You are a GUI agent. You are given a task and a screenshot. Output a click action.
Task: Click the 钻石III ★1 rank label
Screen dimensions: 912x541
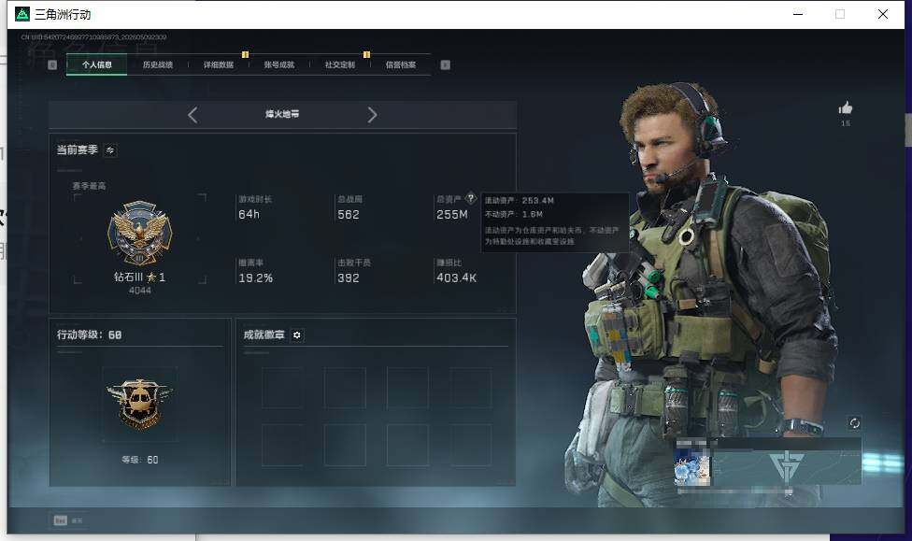click(x=139, y=277)
